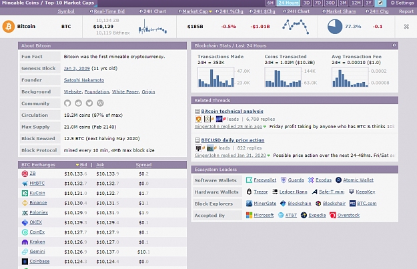This screenshot has width=417, height=269.
Task: Select the 3Y timeframe tab
Action: click(368, 3)
